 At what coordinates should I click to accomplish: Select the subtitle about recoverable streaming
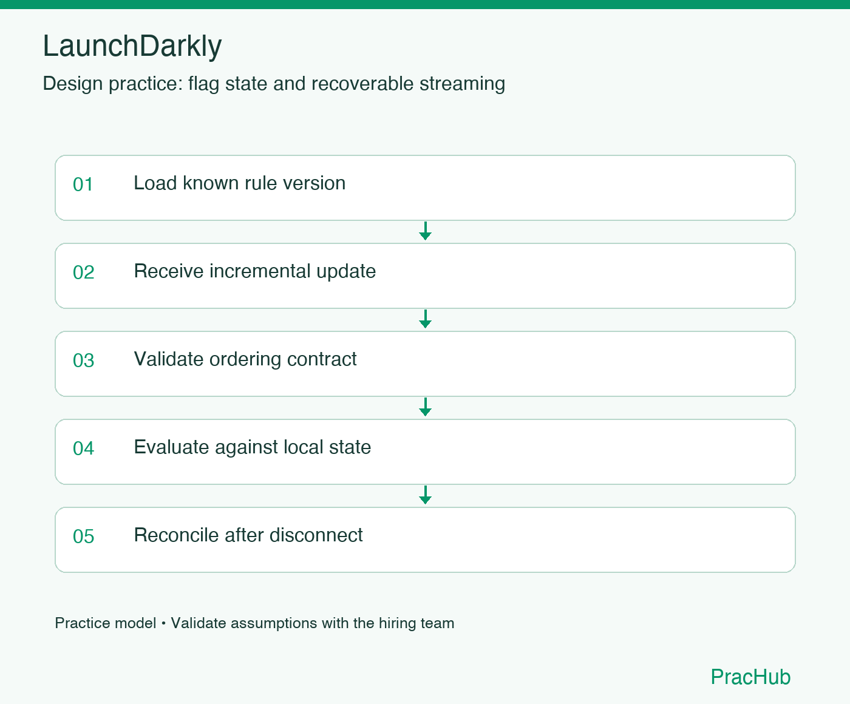coord(274,84)
